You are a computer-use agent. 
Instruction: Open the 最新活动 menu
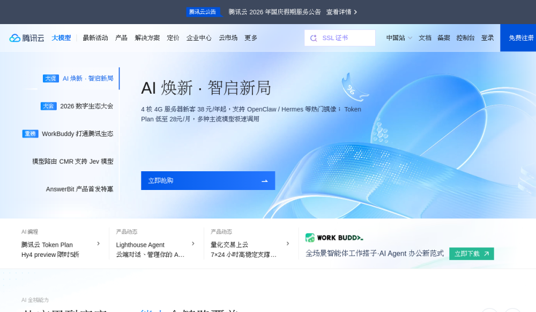(x=95, y=38)
